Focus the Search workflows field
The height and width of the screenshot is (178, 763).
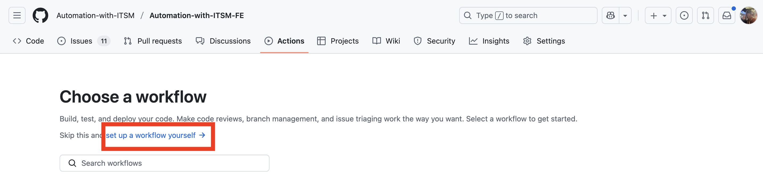(x=164, y=163)
